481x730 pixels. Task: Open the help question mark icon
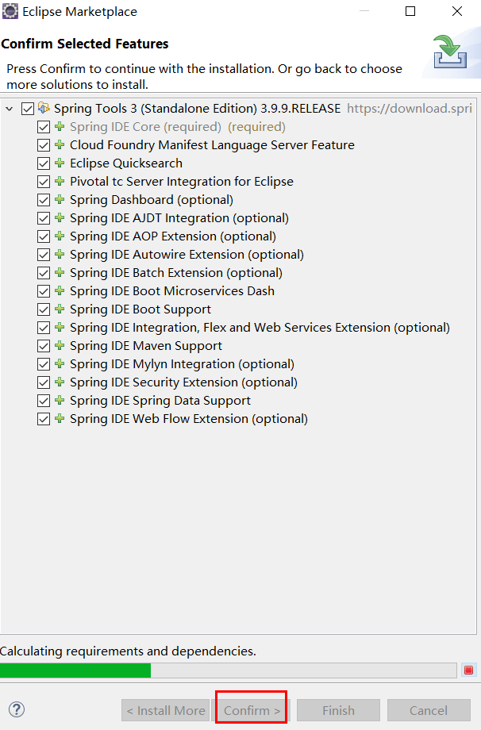(x=17, y=709)
